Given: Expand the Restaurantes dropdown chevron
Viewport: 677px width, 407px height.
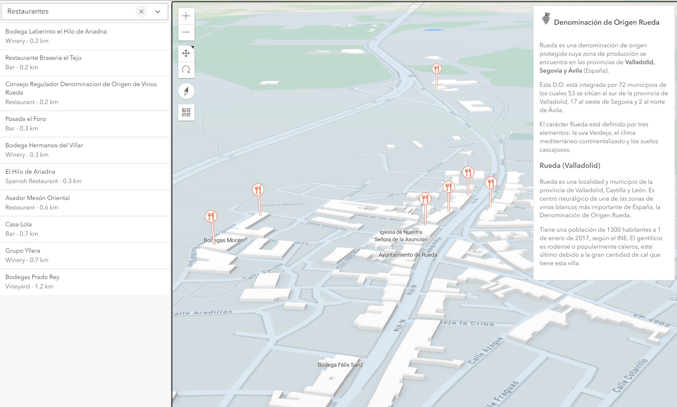Looking at the screenshot, I should 158,11.
